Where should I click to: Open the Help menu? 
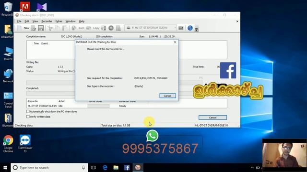(x=82, y=21)
